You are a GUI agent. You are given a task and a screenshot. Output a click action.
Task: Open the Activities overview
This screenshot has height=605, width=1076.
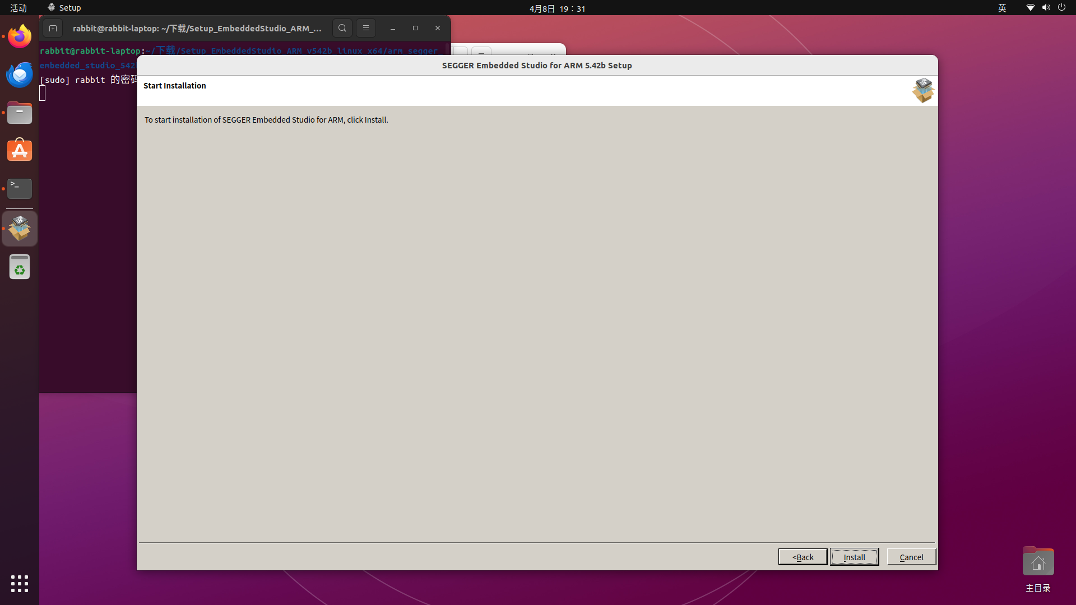click(x=18, y=8)
